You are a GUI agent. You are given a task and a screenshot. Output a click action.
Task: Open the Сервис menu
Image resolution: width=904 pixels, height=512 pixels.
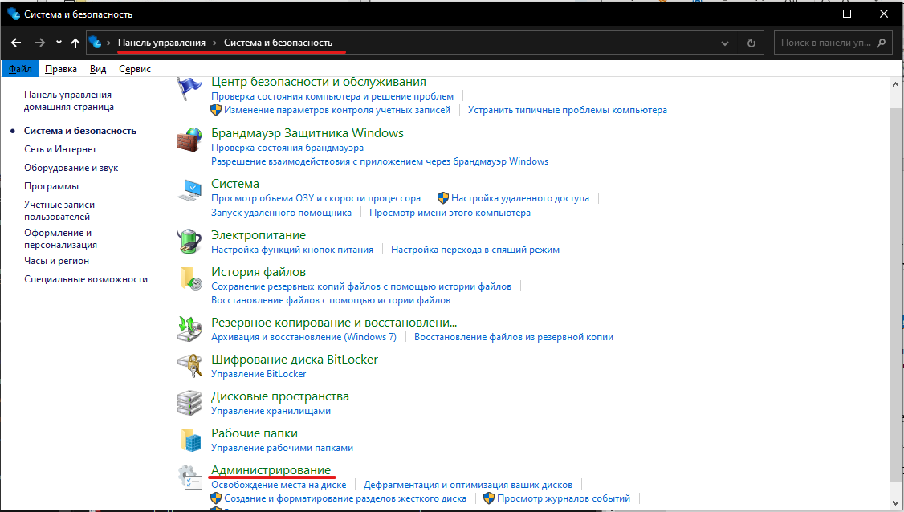point(135,69)
